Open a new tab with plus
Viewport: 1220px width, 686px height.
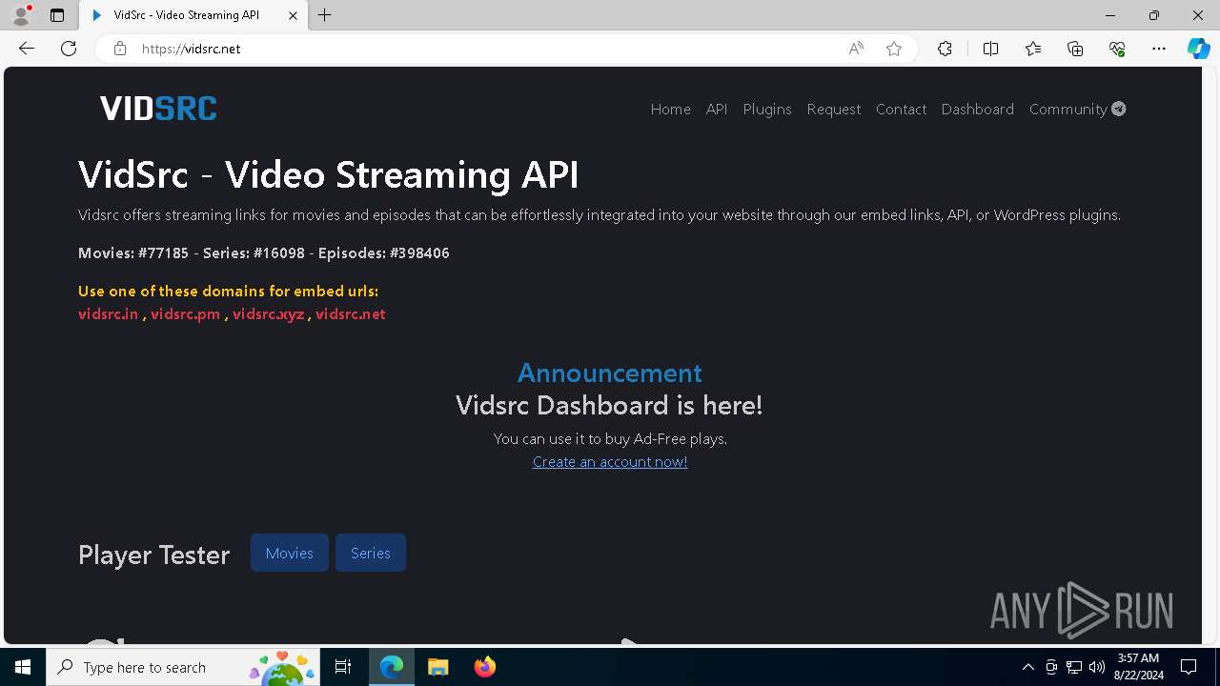click(x=325, y=15)
